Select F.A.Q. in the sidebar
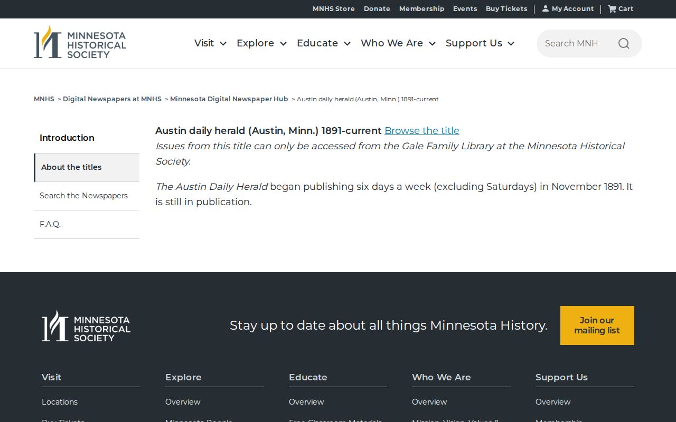This screenshot has width=676, height=422. pyautogui.click(x=87, y=224)
